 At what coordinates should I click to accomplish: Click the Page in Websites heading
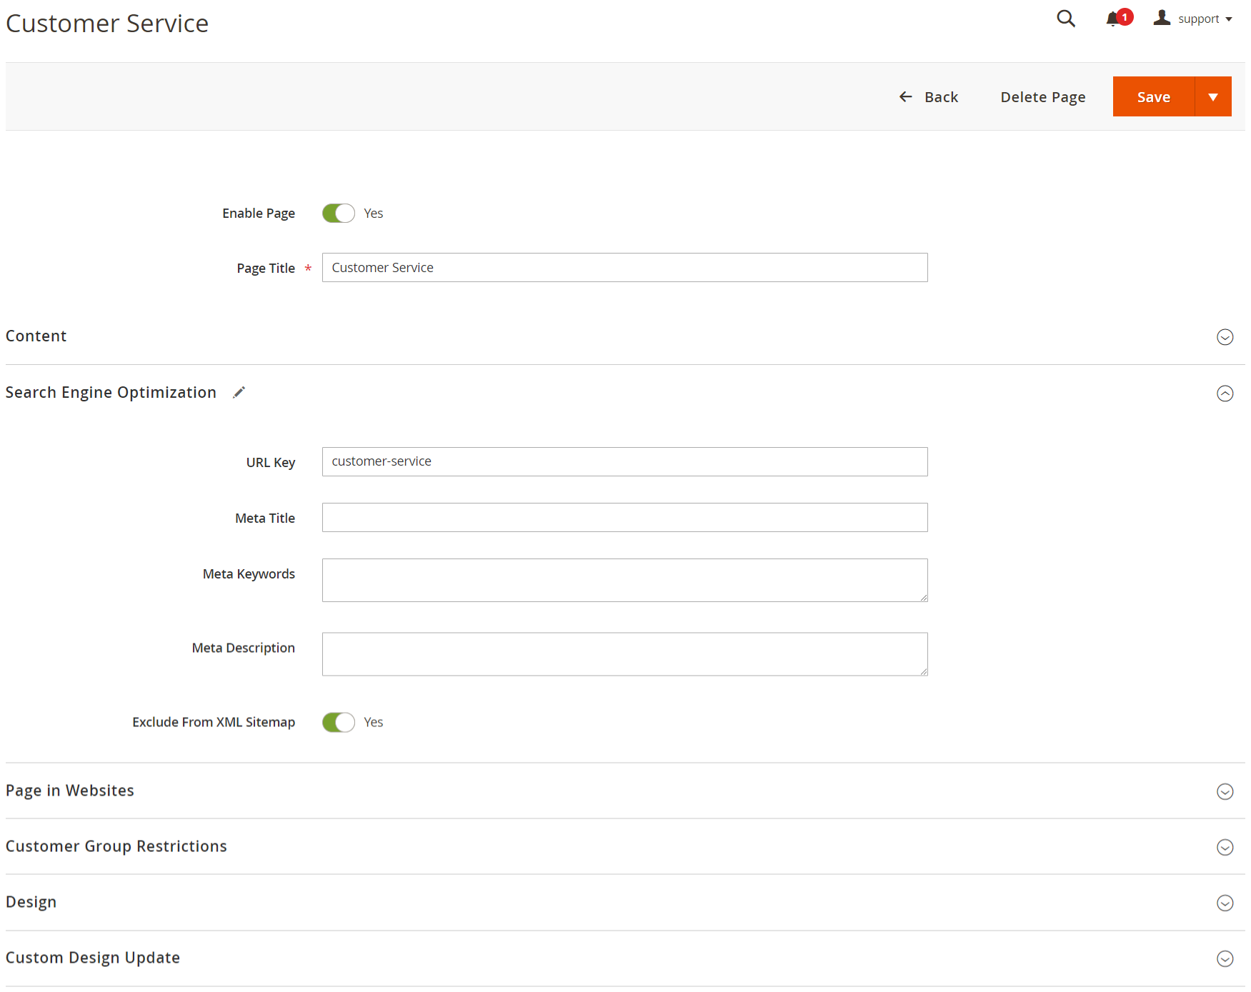[70, 791]
